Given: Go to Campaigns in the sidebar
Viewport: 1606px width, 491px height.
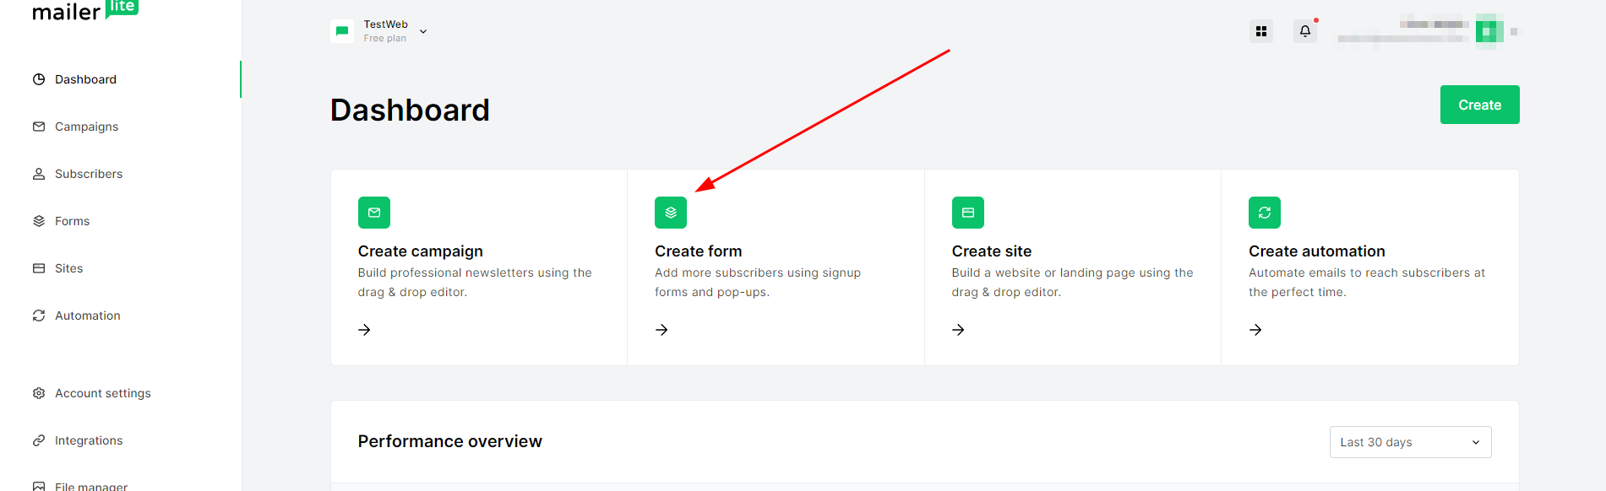Looking at the screenshot, I should 86,127.
